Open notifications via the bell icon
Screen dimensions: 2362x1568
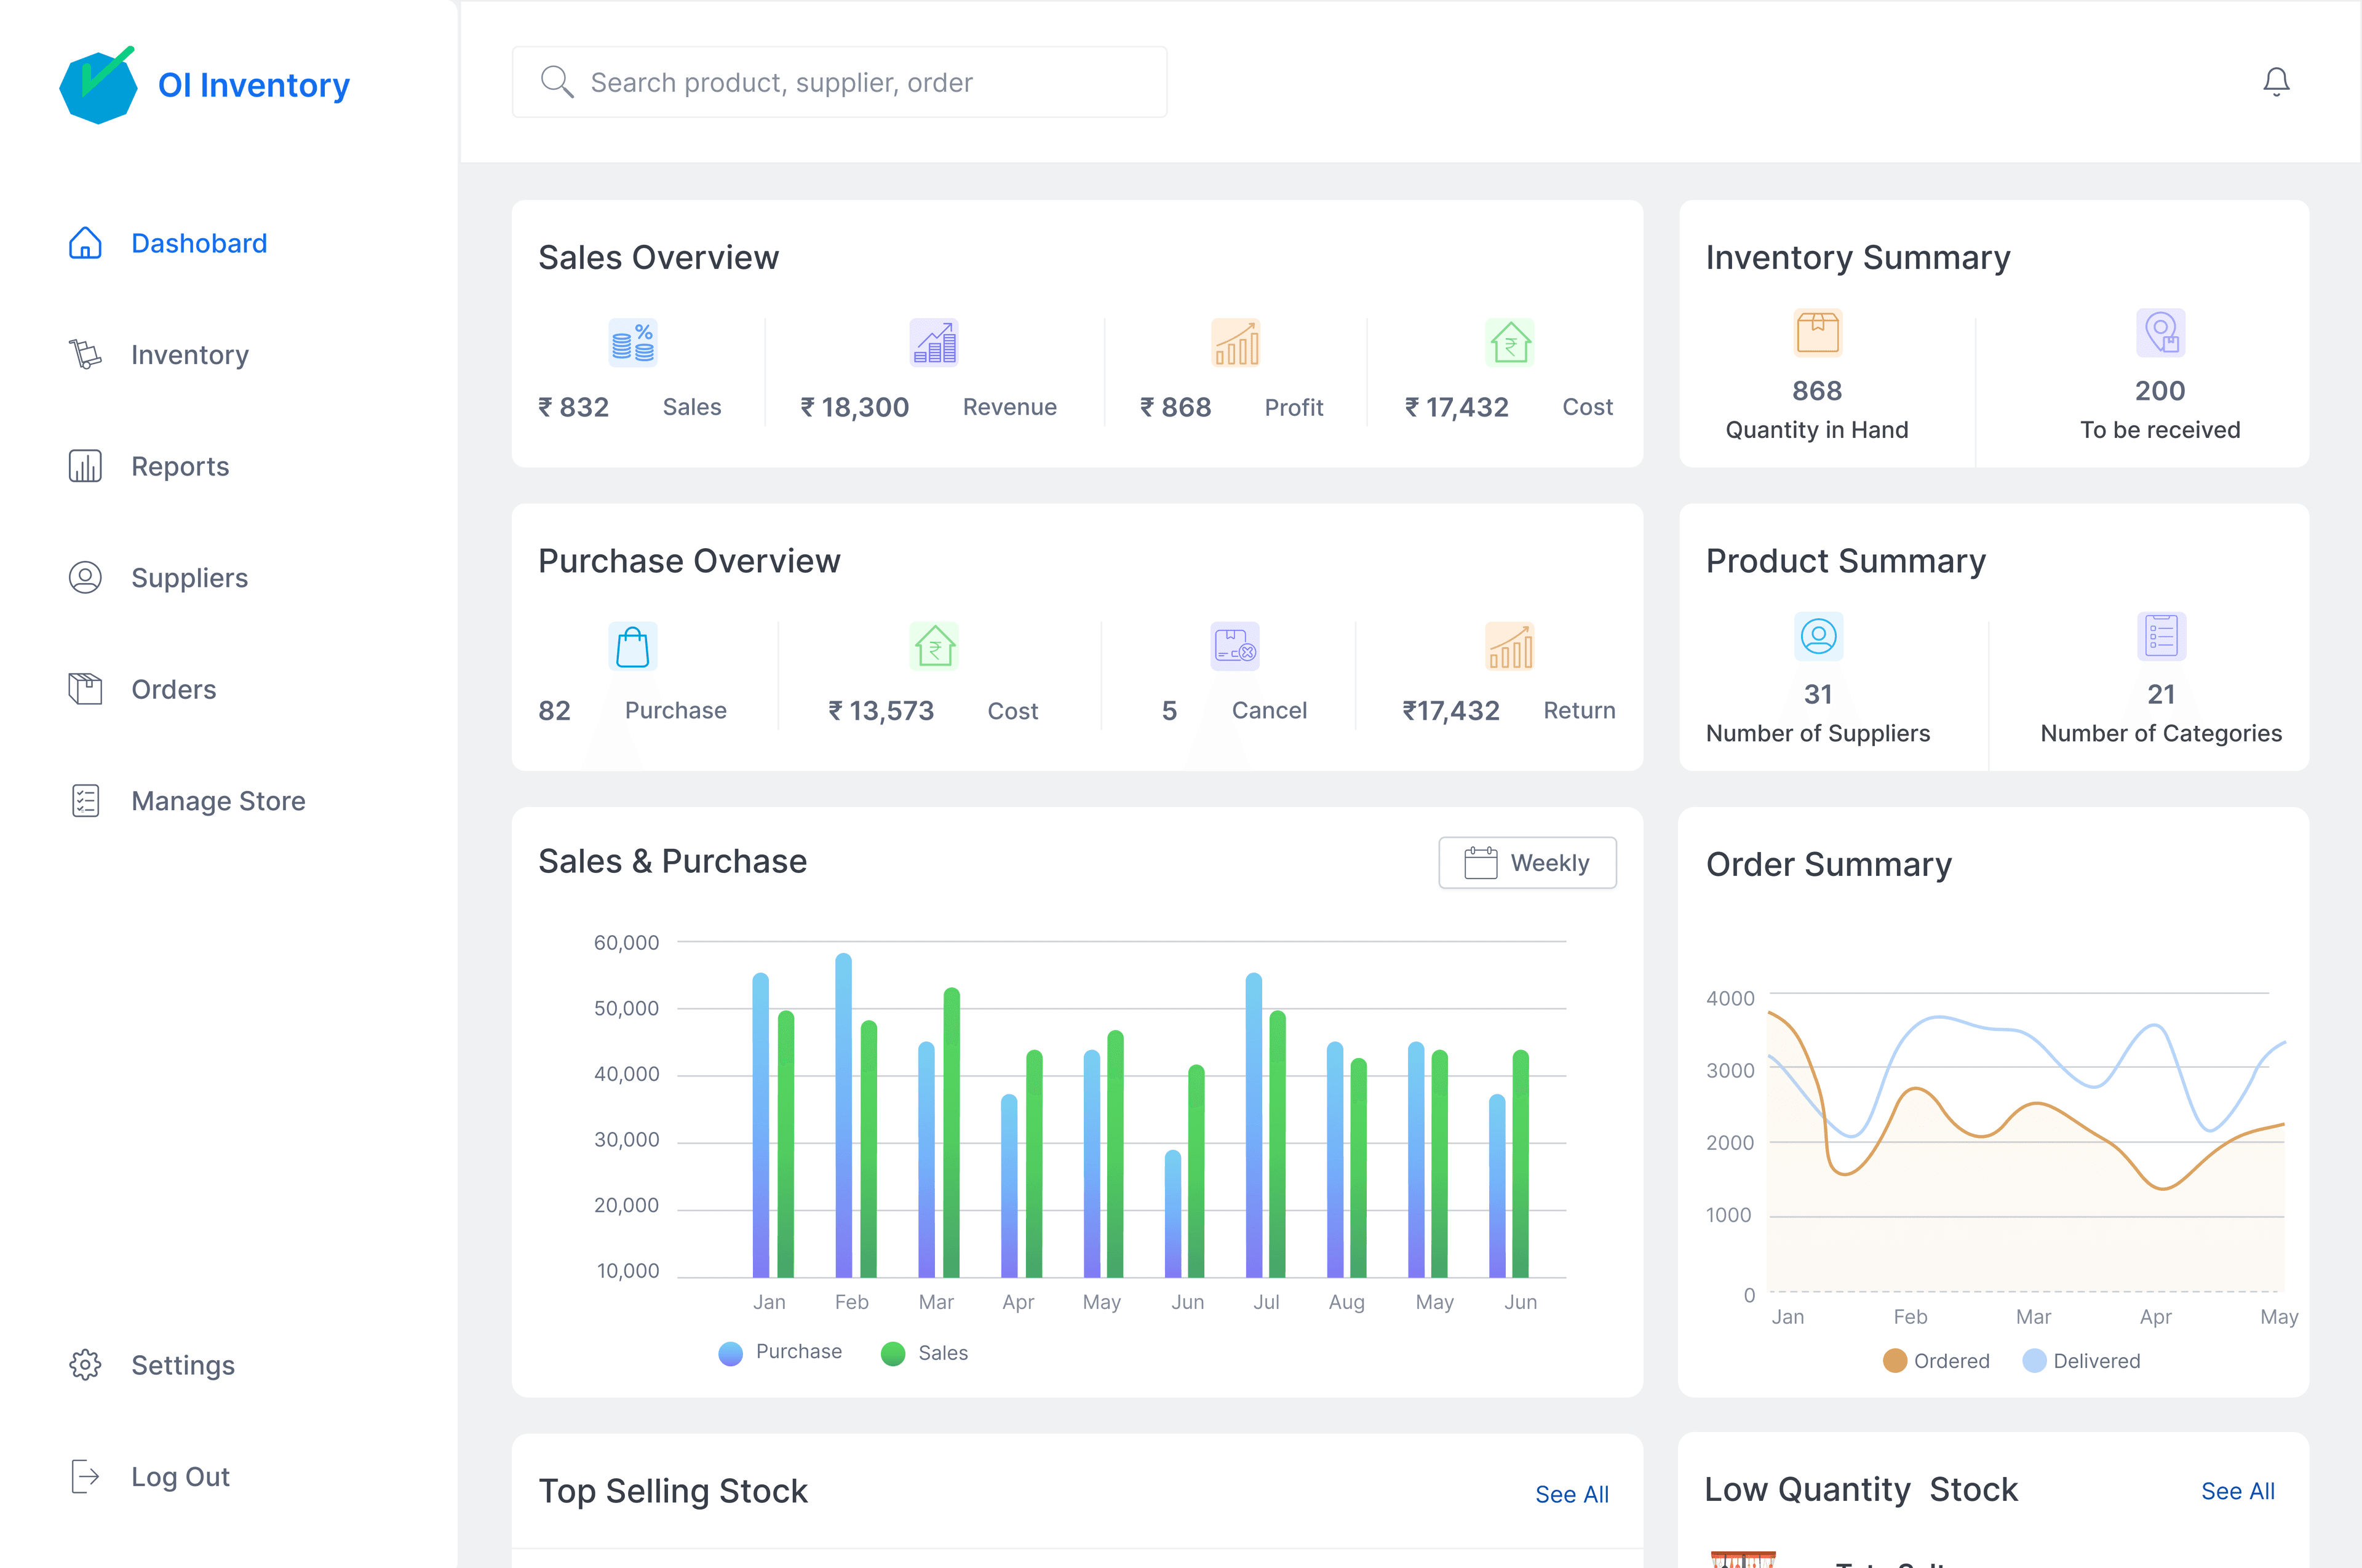click(x=2276, y=82)
